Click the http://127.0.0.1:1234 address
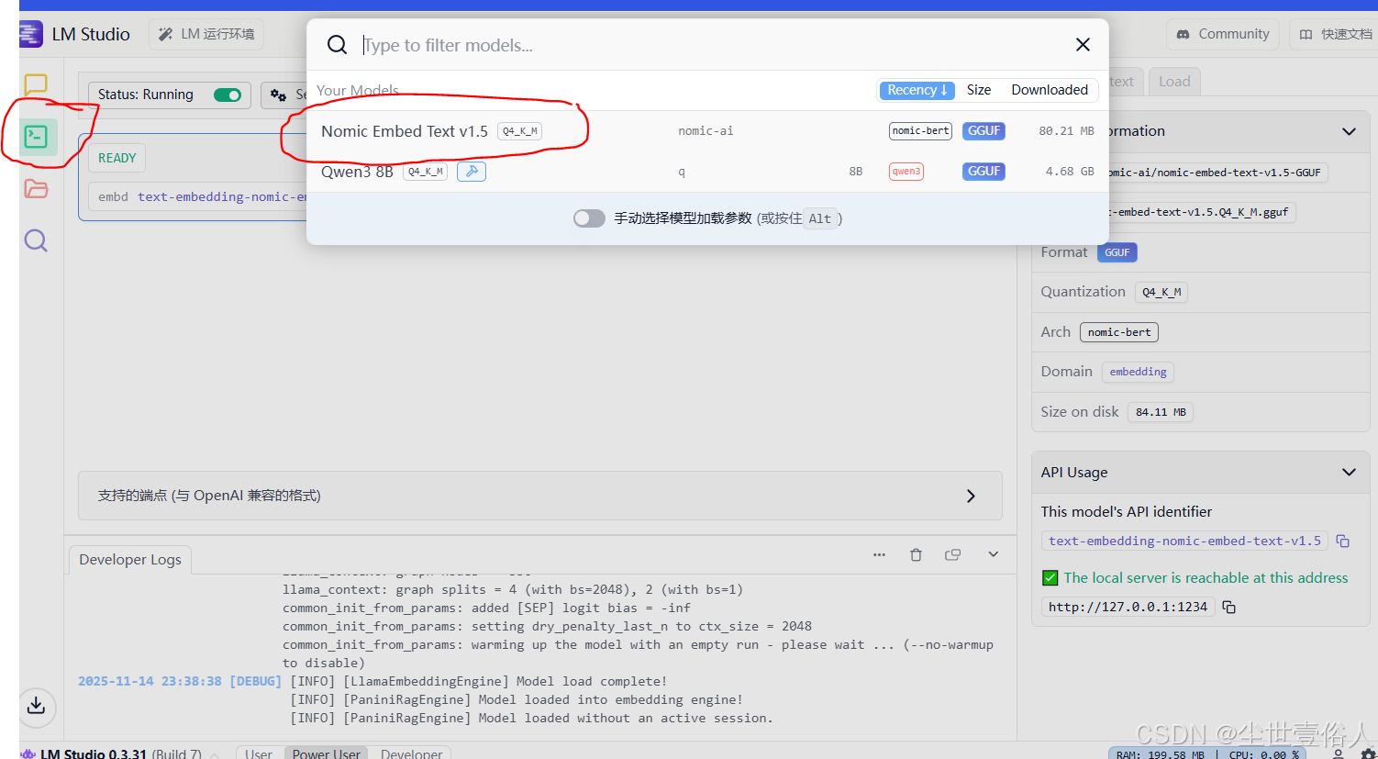1378x759 pixels. pos(1128,607)
